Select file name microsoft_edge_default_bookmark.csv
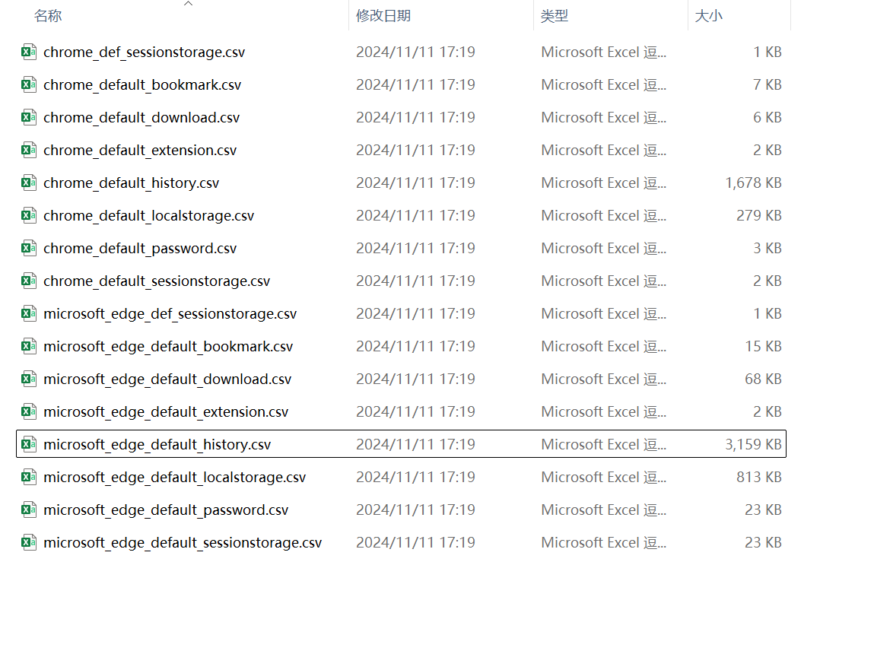This screenshot has height=654, width=874. tap(168, 347)
